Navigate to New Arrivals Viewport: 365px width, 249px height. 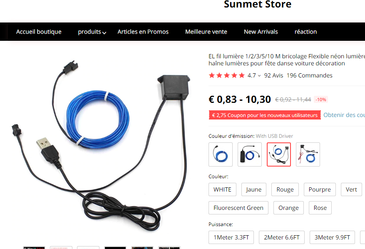click(261, 32)
